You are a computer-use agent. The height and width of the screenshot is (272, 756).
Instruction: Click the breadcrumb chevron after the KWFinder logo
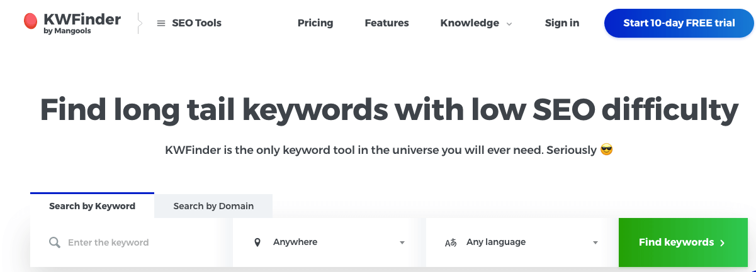pyautogui.click(x=139, y=23)
